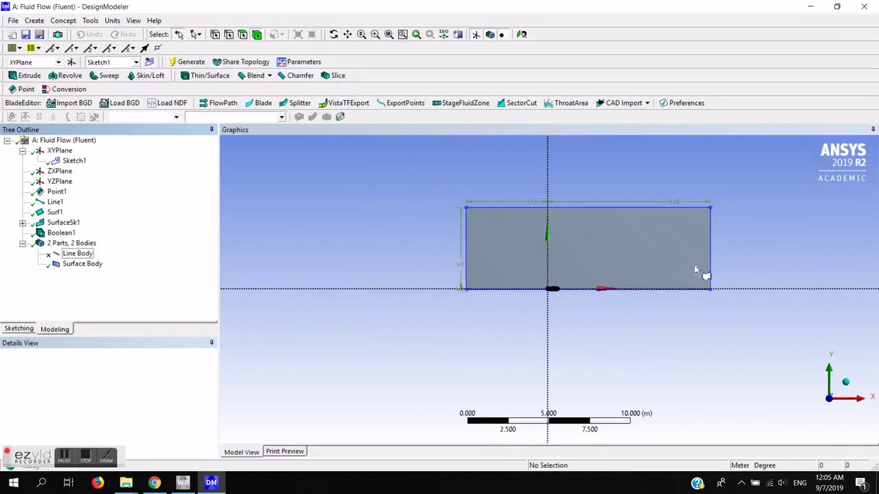Open the Blend dropdown arrow

tap(269, 75)
